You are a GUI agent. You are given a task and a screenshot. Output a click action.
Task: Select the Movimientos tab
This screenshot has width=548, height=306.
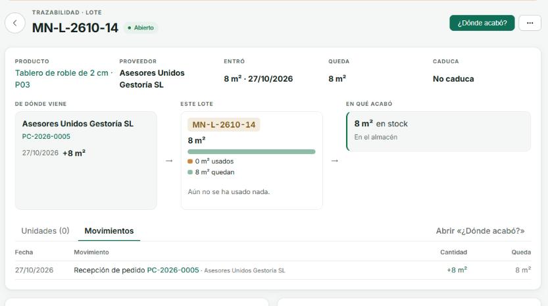coord(109,231)
